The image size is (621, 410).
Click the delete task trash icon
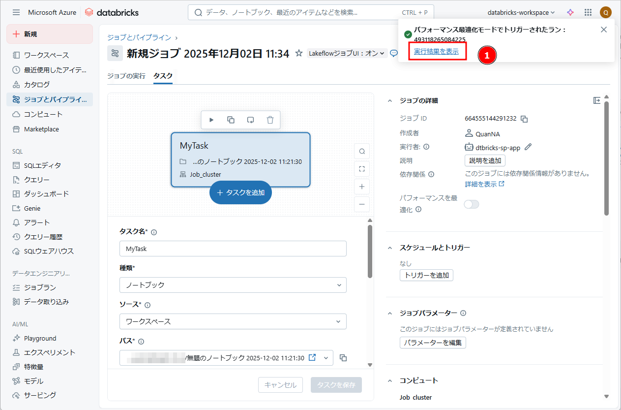point(270,120)
